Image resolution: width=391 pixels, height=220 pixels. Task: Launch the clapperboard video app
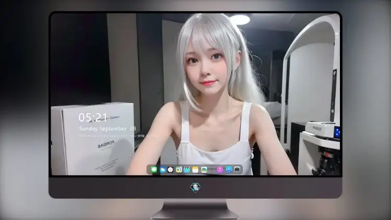click(x=187, y=170)
